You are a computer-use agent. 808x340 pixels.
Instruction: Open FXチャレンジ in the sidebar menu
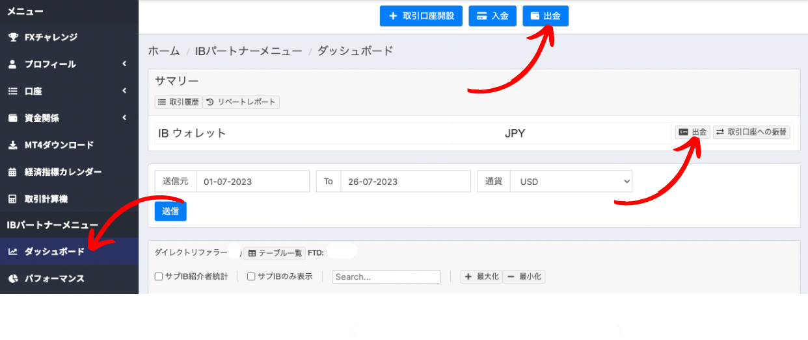pyautogui.click(x=69, y=38)
